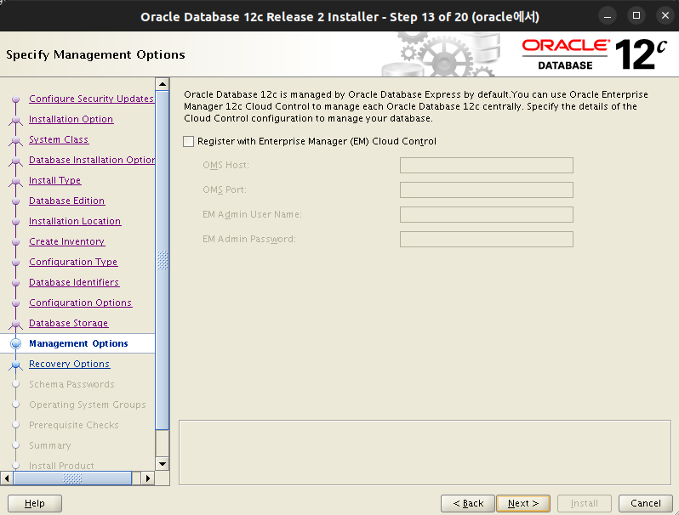Select the current Management Options step
The image size is (679, 515).
click(x=78, y=343)
